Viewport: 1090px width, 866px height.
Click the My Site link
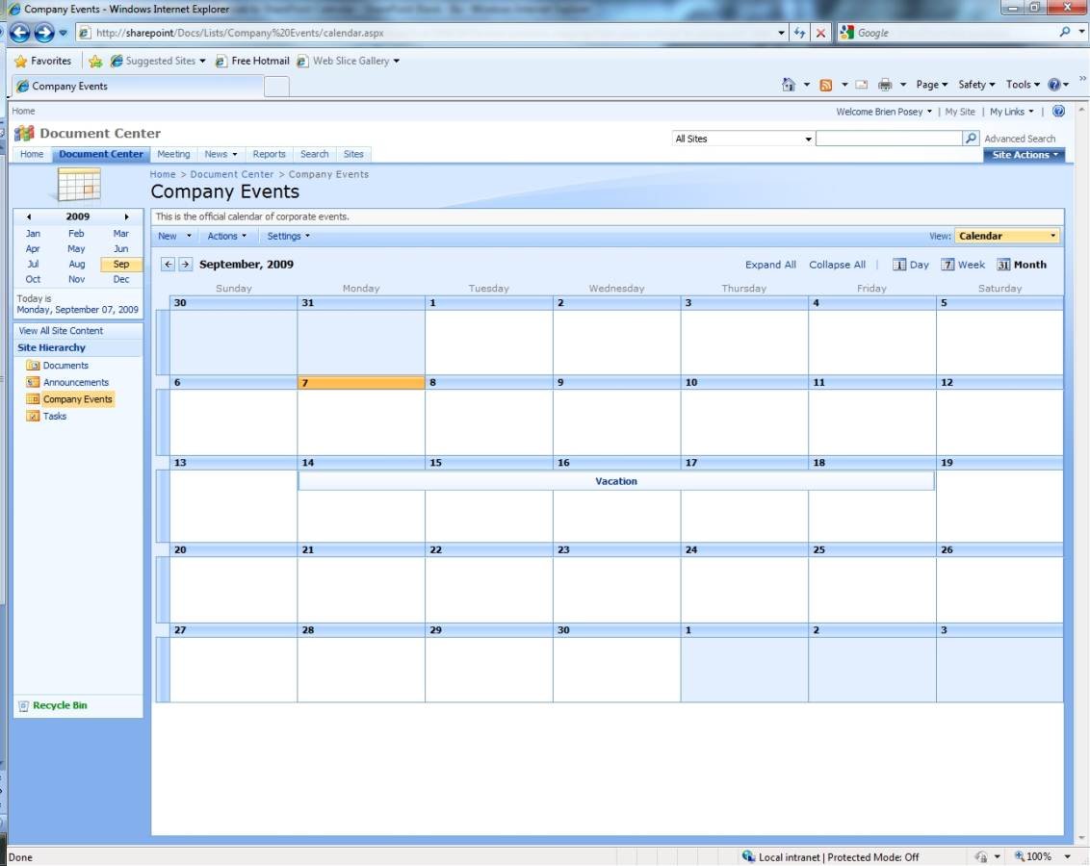pos(959,111)
